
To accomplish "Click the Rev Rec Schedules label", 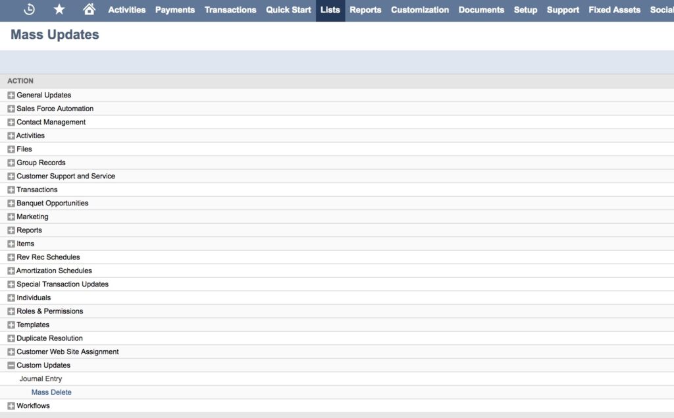I will (x=48, y=257).
